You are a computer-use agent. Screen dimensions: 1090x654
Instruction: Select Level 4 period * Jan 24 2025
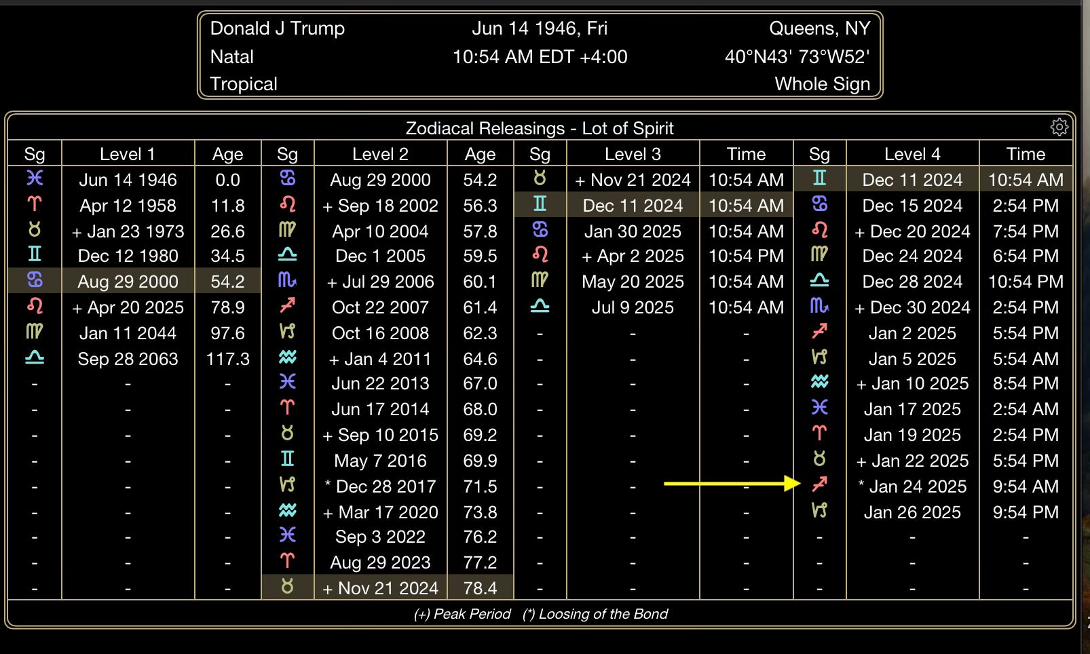point(912,486)
